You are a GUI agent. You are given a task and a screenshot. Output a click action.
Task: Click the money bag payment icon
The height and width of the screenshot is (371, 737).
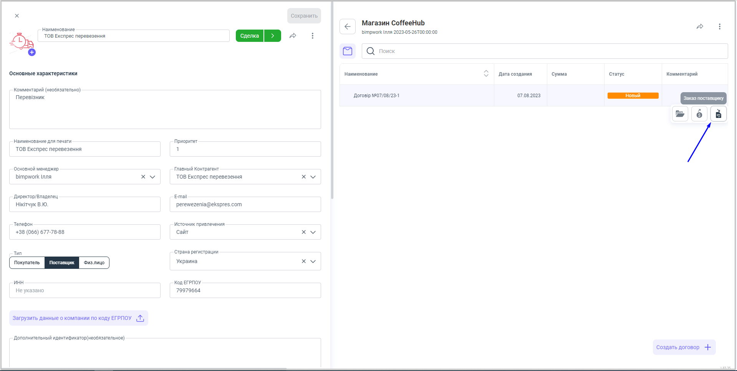(x=699, y=114)
